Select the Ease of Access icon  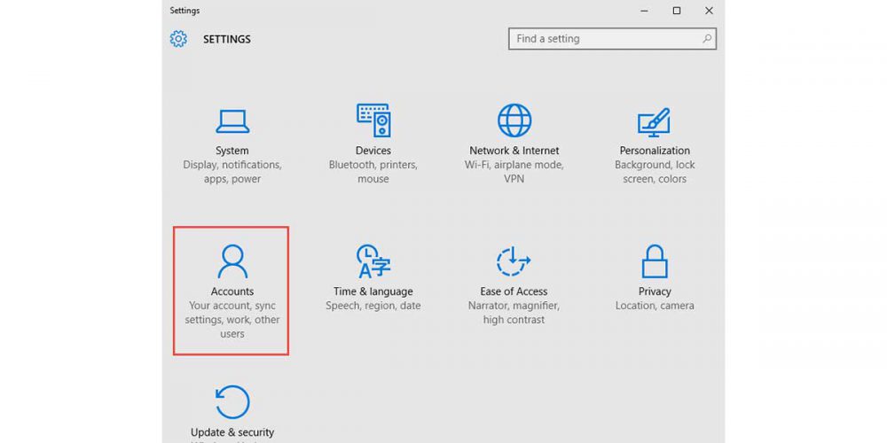(x=514, y=261)
